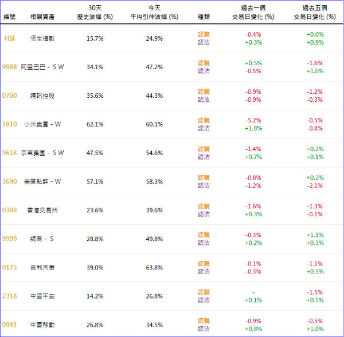Click the -2.1% five-day change value

click(x=315, y=186)
